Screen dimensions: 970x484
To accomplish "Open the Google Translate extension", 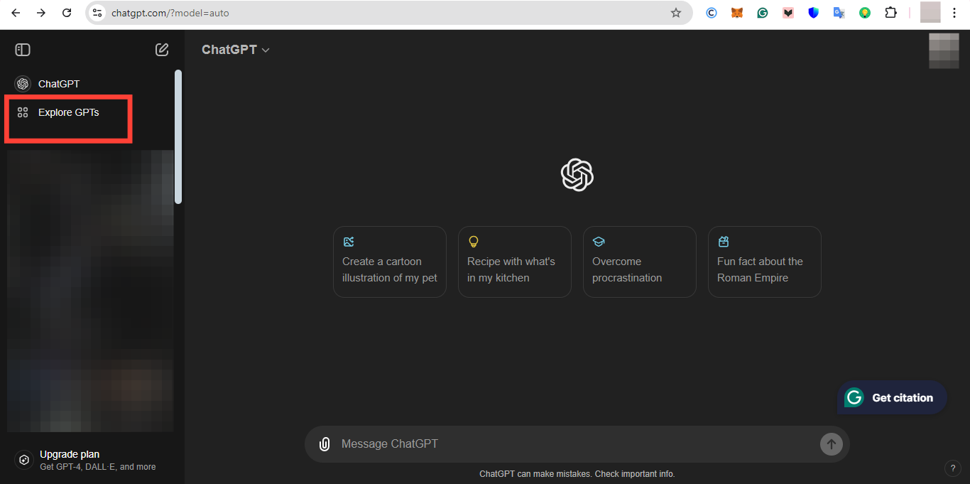I will click(x=839, y=13).
